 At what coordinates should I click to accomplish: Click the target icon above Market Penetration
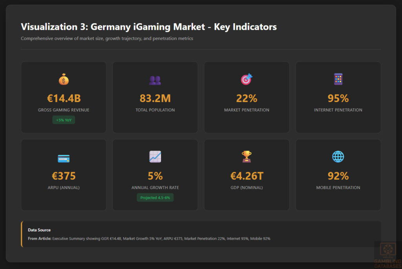click(x=247, y=78)
